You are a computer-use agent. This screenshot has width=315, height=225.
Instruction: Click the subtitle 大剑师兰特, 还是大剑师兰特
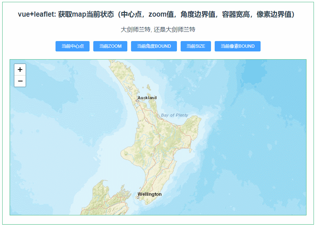pyautogui.click(x=158, y=30)
